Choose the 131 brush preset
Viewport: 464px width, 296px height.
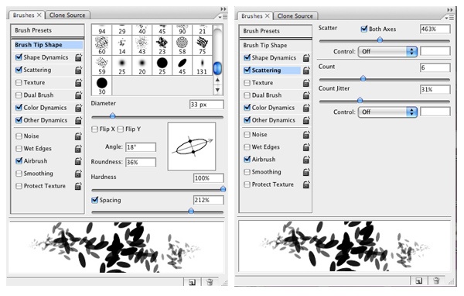[202, 66]
